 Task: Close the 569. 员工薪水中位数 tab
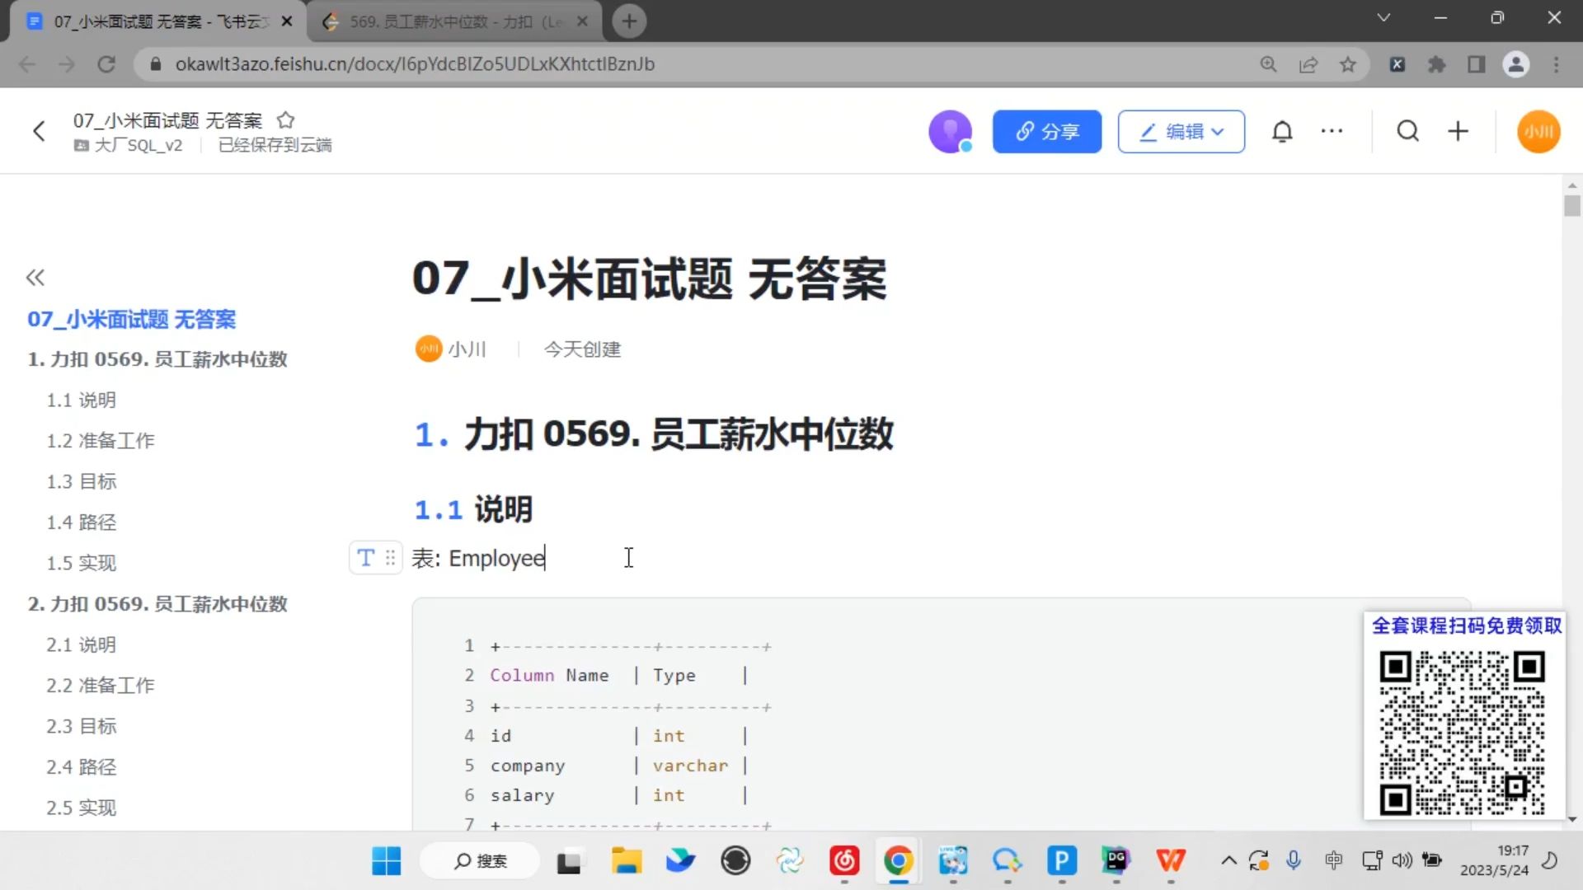pyautogui.click(x=582, y=21)
